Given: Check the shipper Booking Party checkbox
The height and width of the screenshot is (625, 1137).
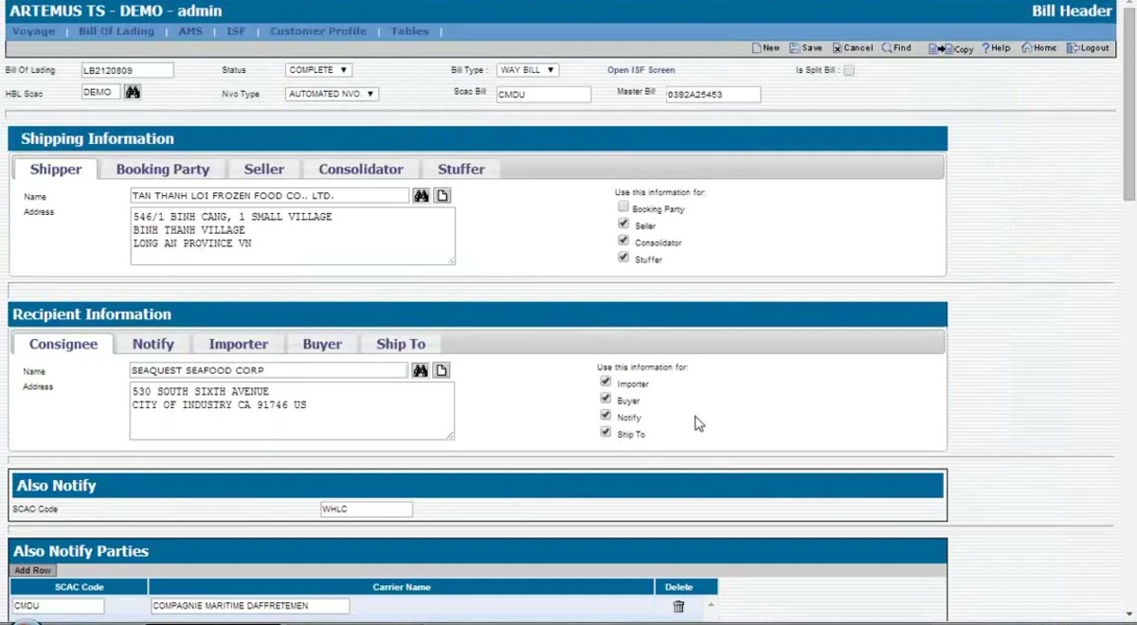Looking at the screenshot, I should pos(623,206).
